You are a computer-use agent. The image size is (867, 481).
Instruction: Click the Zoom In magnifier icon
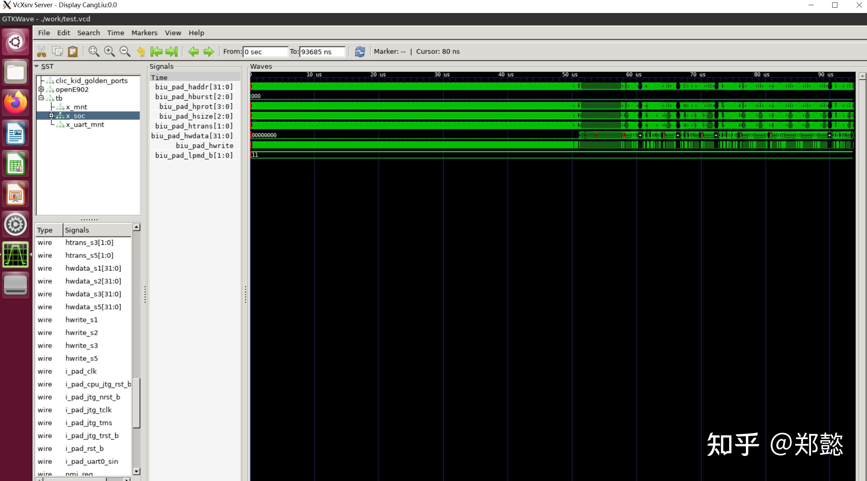pos(109,51)
